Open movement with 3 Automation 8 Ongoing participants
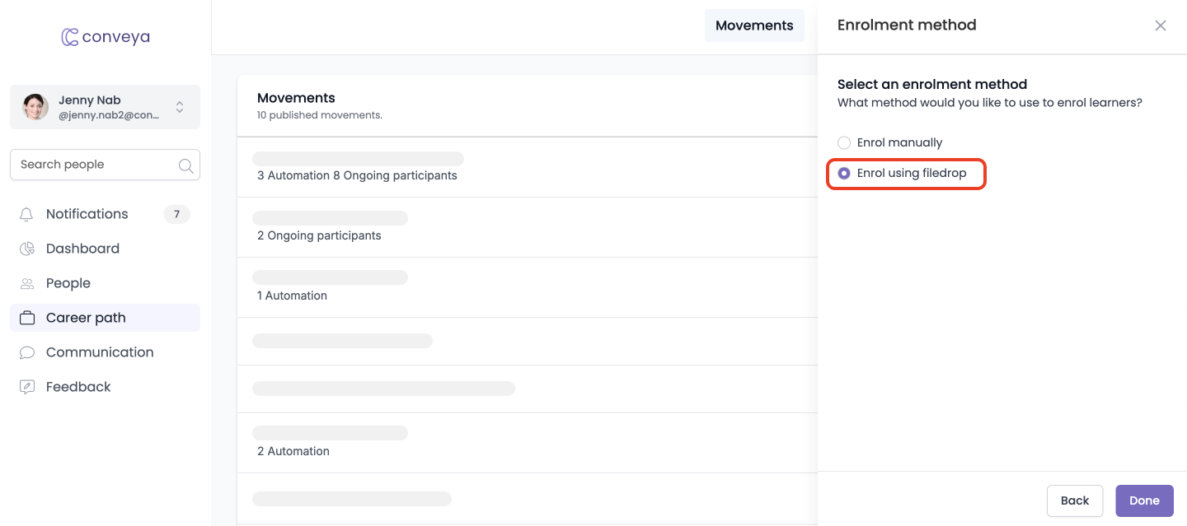This screenshot has width=1187, height=526. click(x=528, y=167)
